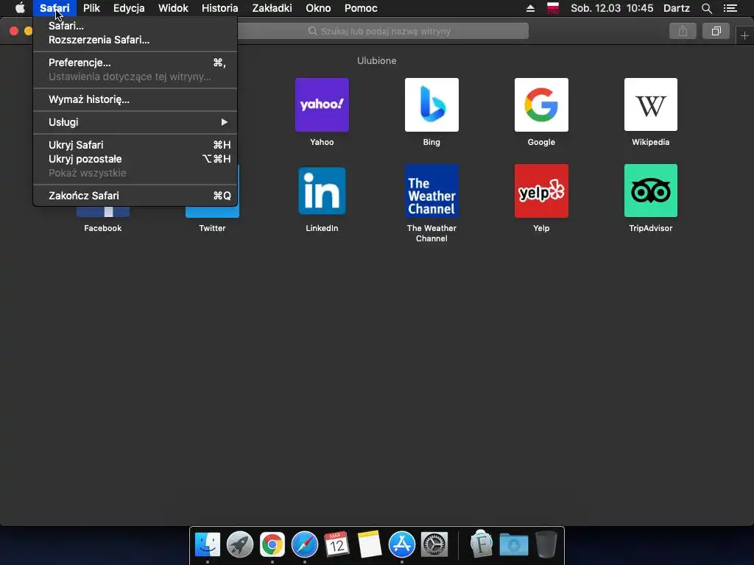Choose Rozszerzenia Safari... menu item
This screenshot has height=565, width=754.
pyautogui.click(x=135, y=40)
